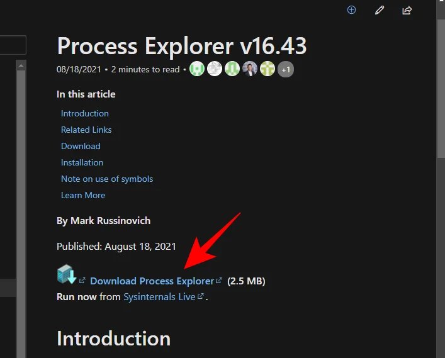Click the Download Process Explorer link
This screenshot has height=358, width=445.
point(152,281)
